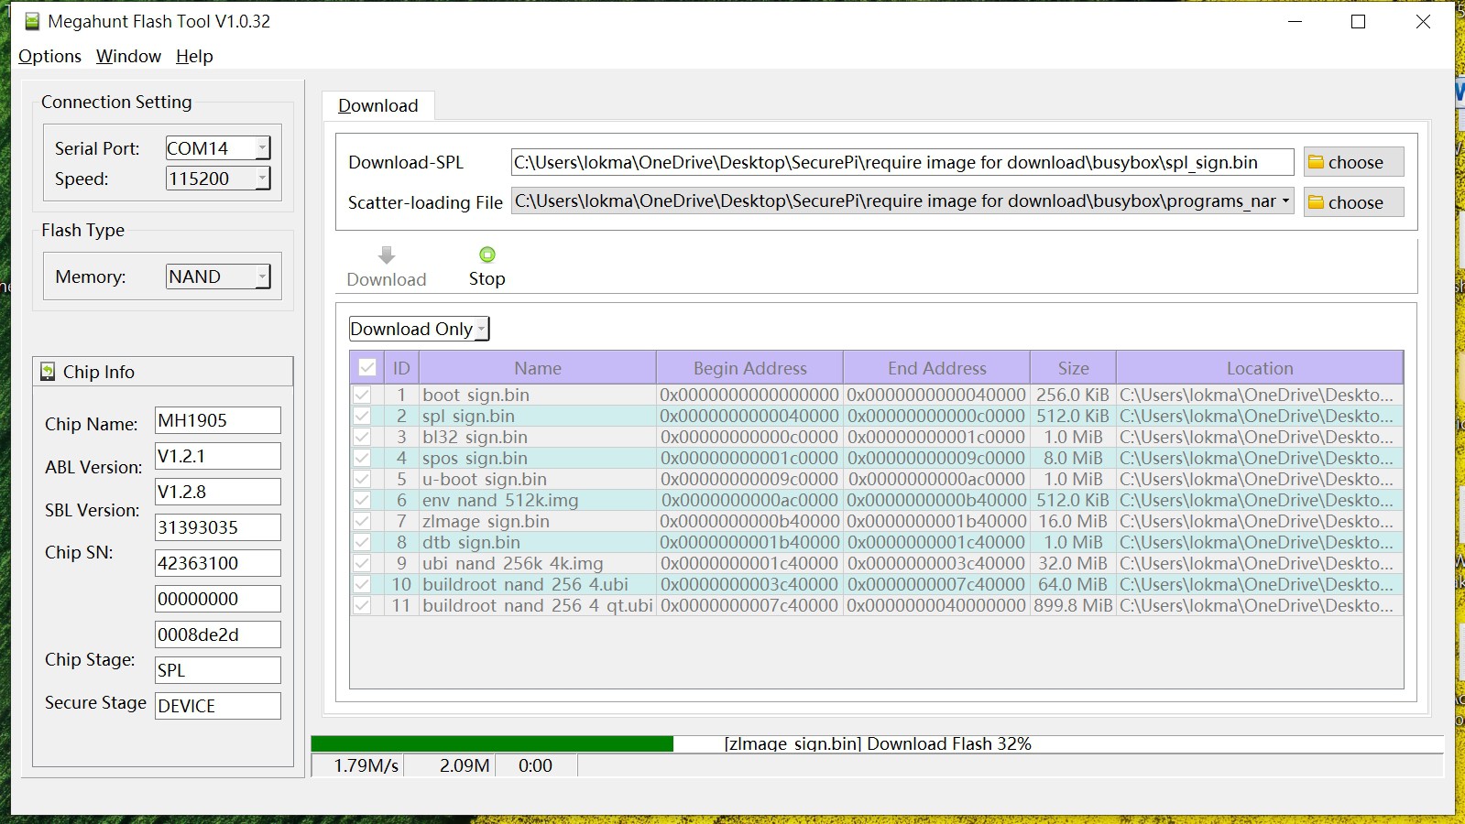
Task: Click the Download arrow icon
Action: click(387, 255)
